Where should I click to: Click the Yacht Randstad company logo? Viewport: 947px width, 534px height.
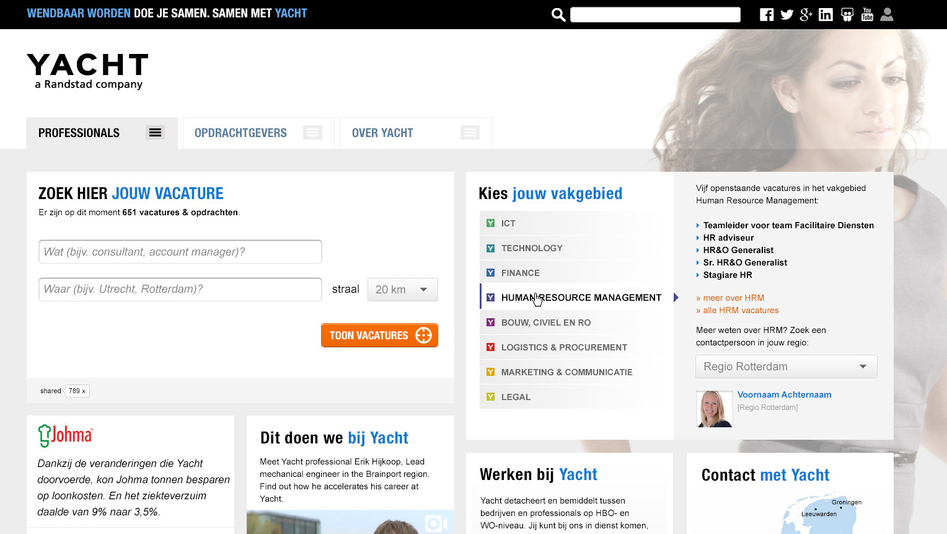pos(88,71)
